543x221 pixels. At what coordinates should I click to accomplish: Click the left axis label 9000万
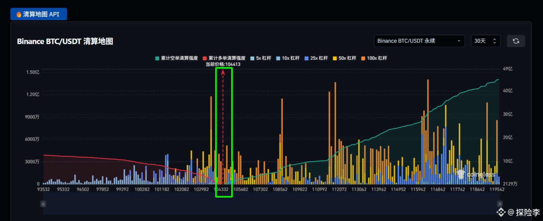(32, 117)
